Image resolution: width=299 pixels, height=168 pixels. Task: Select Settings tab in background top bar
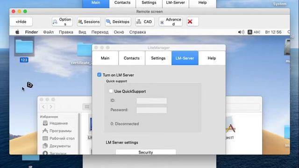[x=149, y=3]
